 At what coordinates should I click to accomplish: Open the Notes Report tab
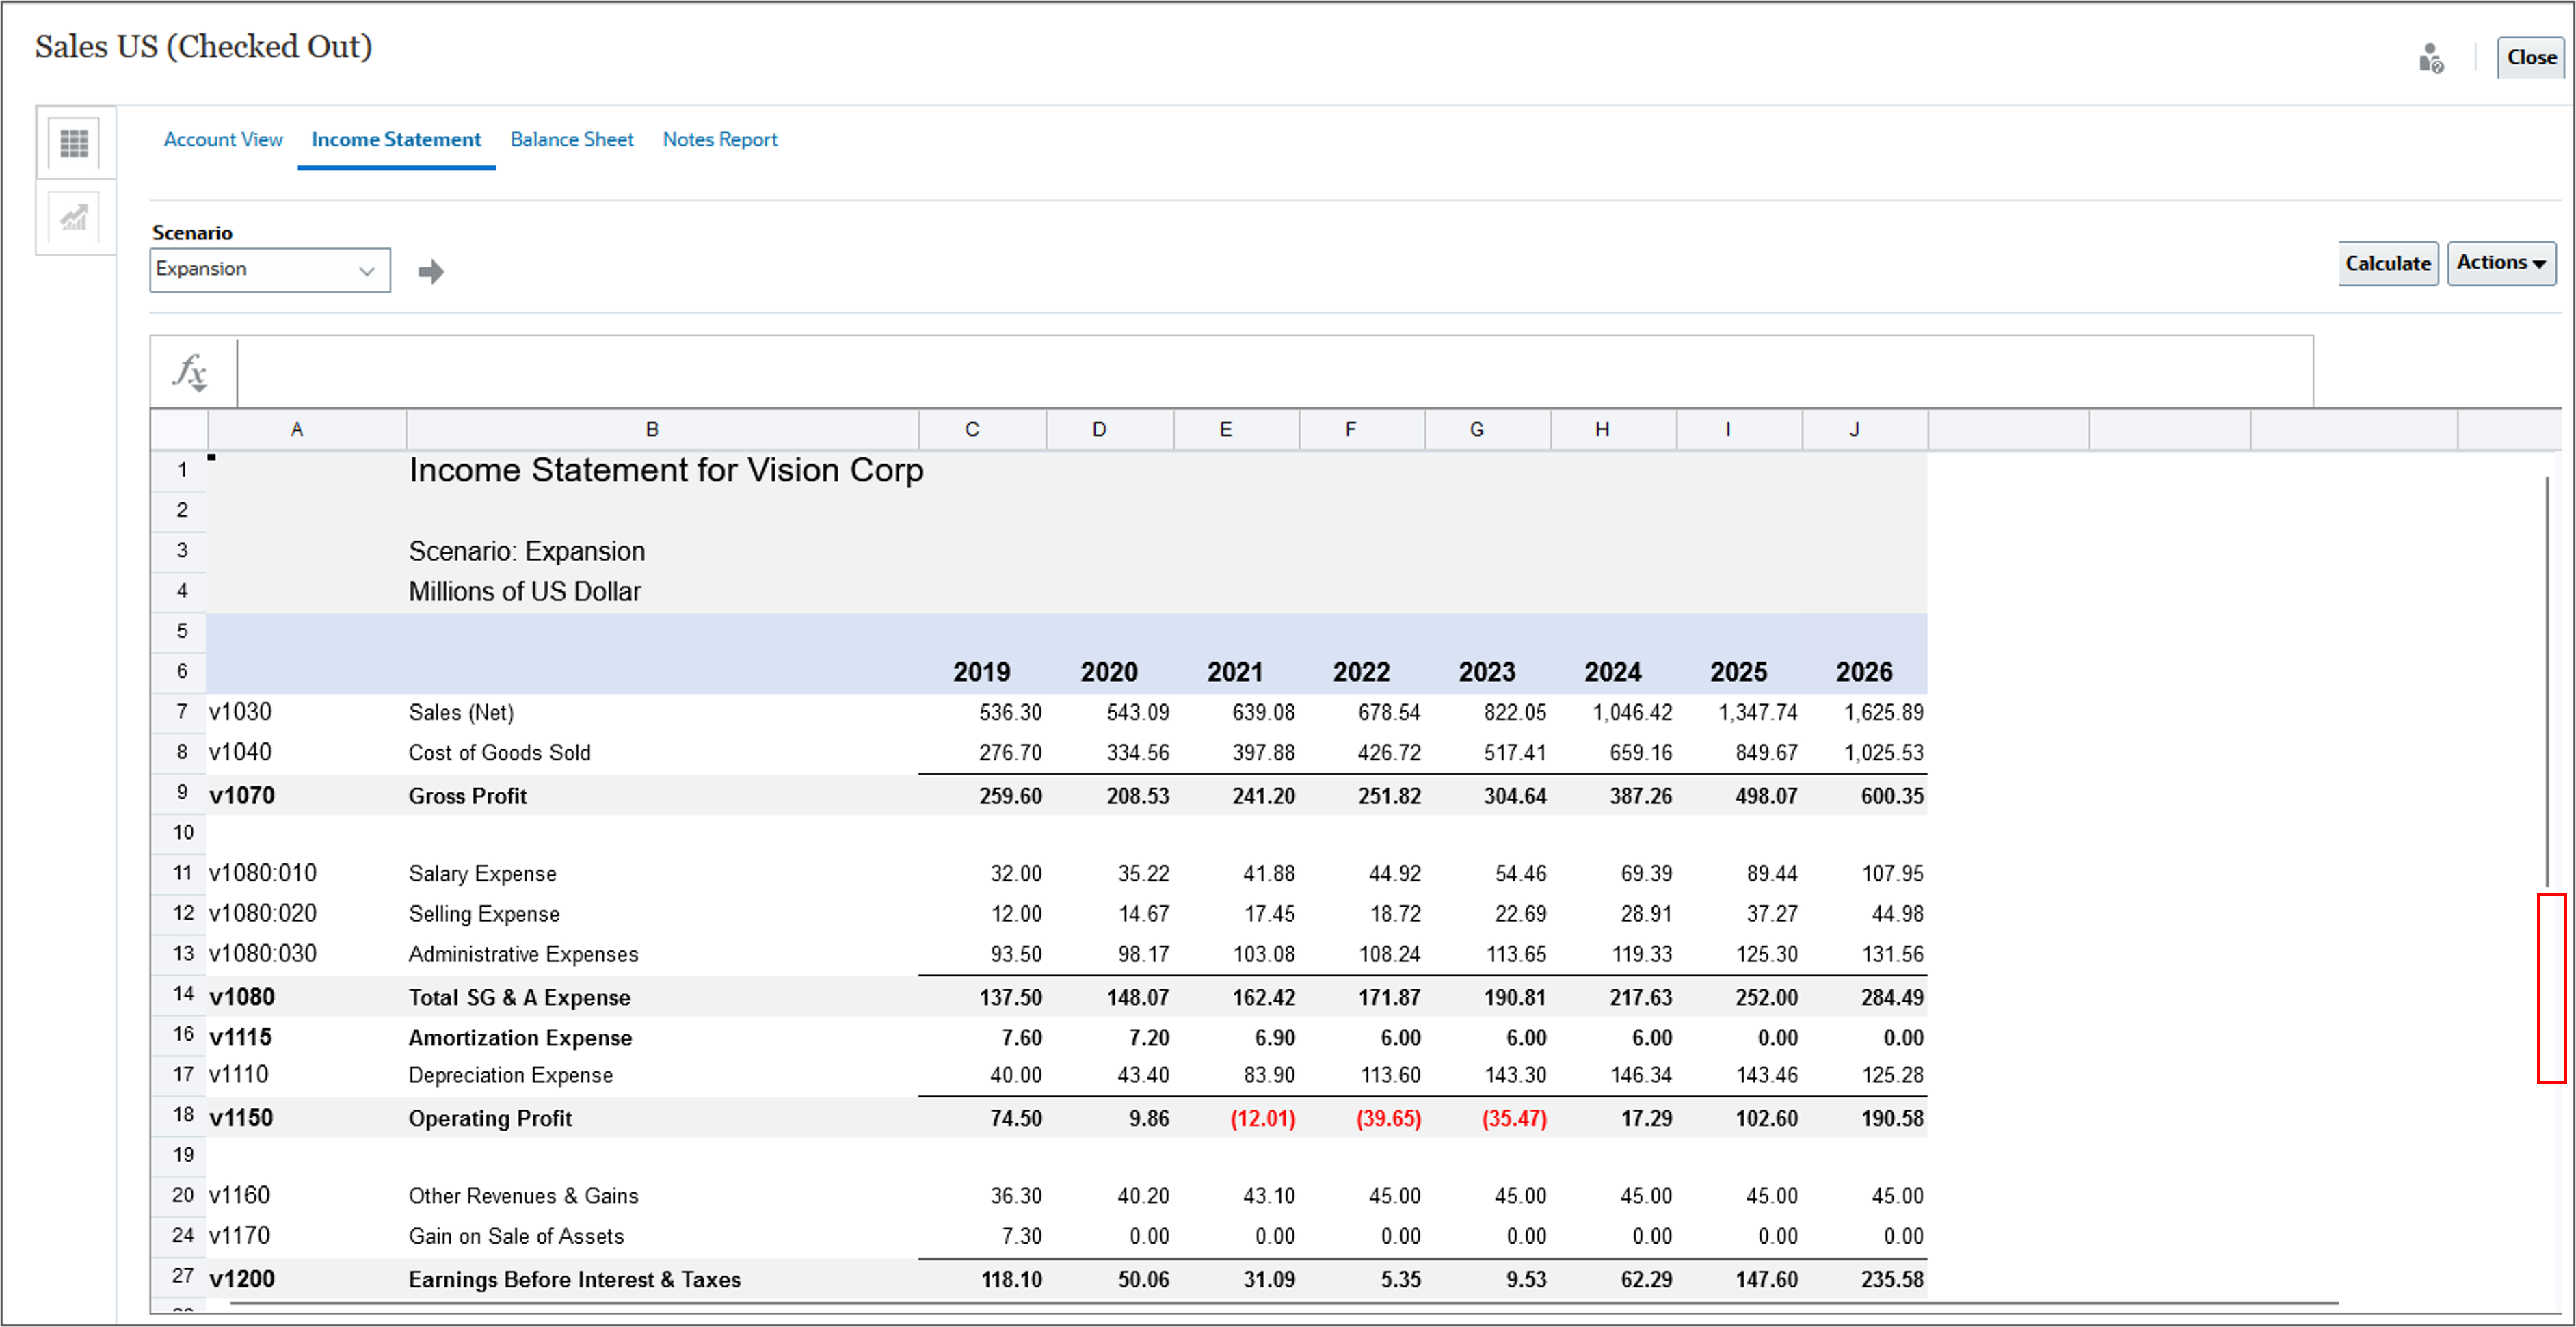[x=720, y=139]
